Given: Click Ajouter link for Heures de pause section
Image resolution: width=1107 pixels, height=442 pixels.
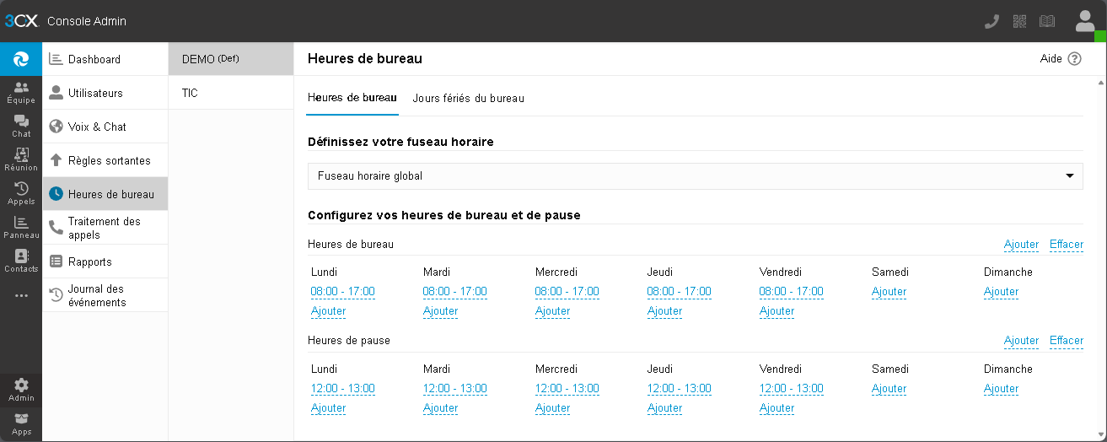Looking at the screenshot, I should (x=1021, y=341).
